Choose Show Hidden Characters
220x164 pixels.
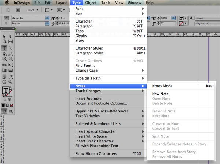pyautogui.click(x=109, y=154)
